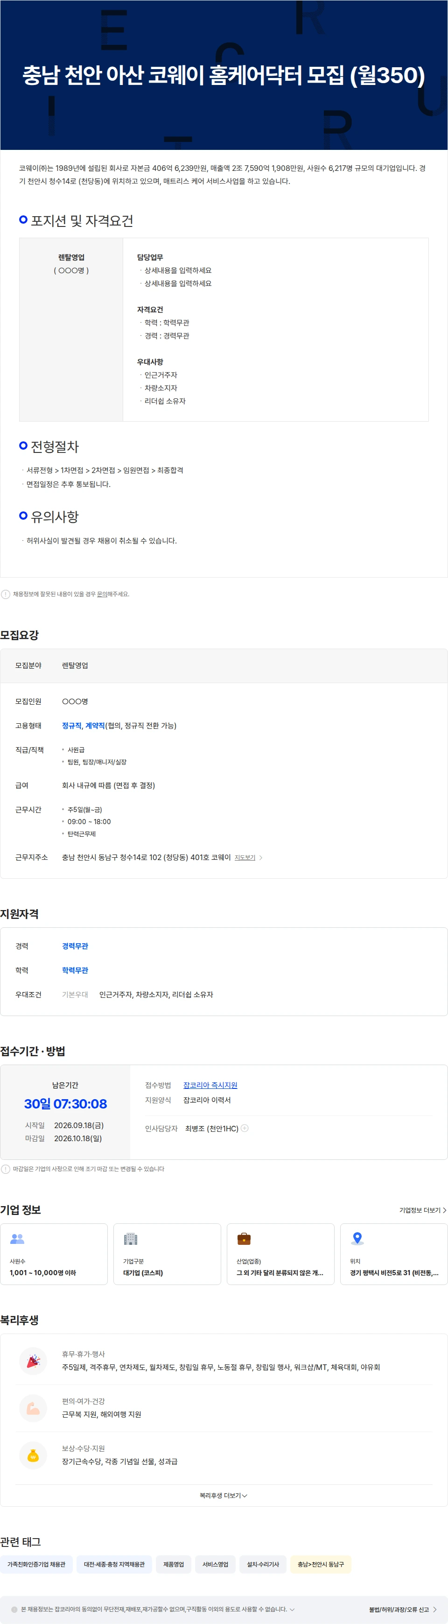Viewport: 448px width, 1624px height.
Task: Click the employee count people icon
Action: pyautogui.click(x=18, y=1239)
